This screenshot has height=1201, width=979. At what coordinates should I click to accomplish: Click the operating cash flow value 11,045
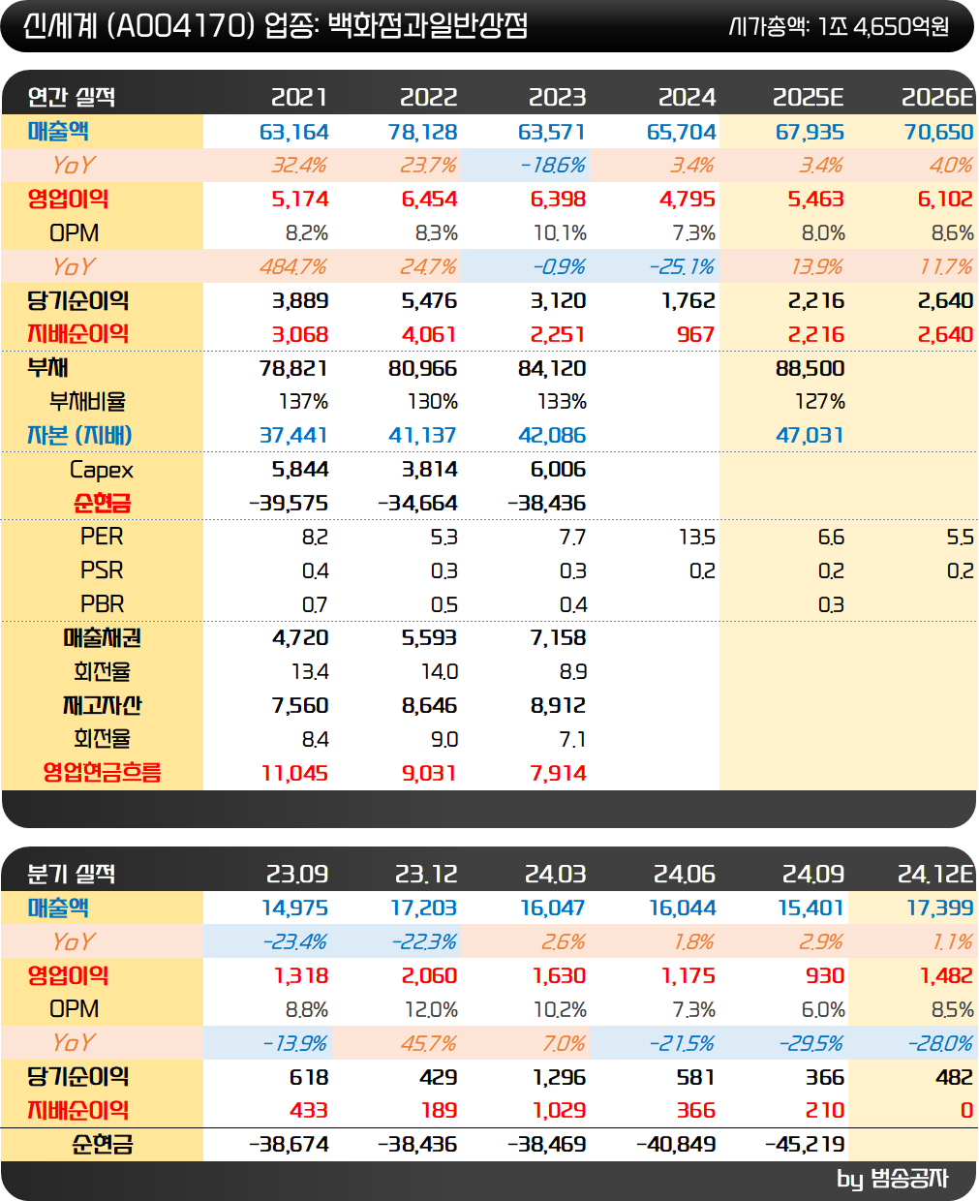click(295, 774)
